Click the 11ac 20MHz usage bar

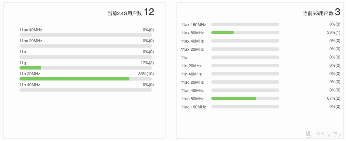pyautogui.click(x=245, y=82)
